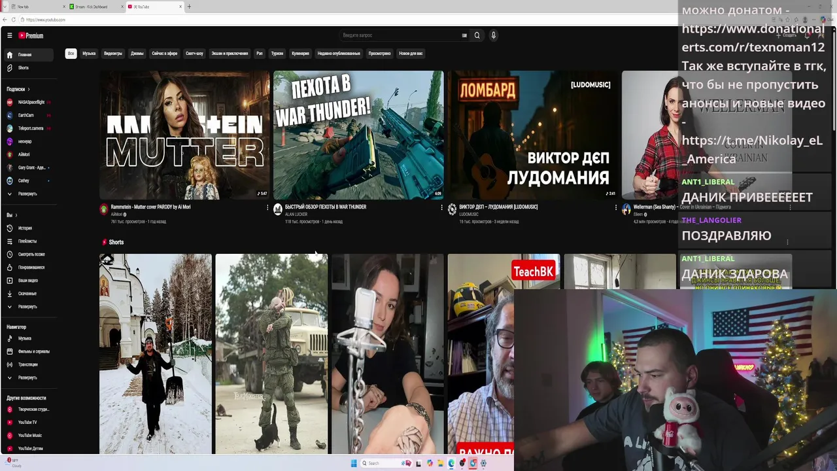This screenshot has height=471, width=837.
Task: Open Alan Lucker channel avatar under War Thunder video
Action: [278, 209]
